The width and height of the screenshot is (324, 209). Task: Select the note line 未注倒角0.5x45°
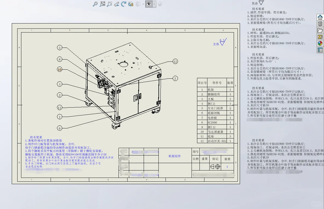pyautogui.click(x=261, y=61)
